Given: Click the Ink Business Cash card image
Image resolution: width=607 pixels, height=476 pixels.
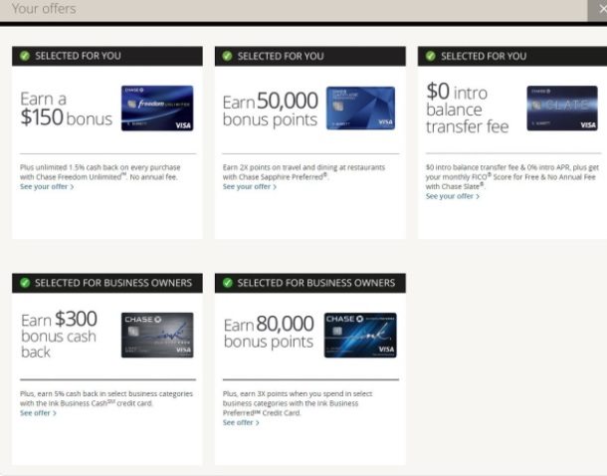Looking at the screenshot, I should pyautogui.click(x=157, y=335).
